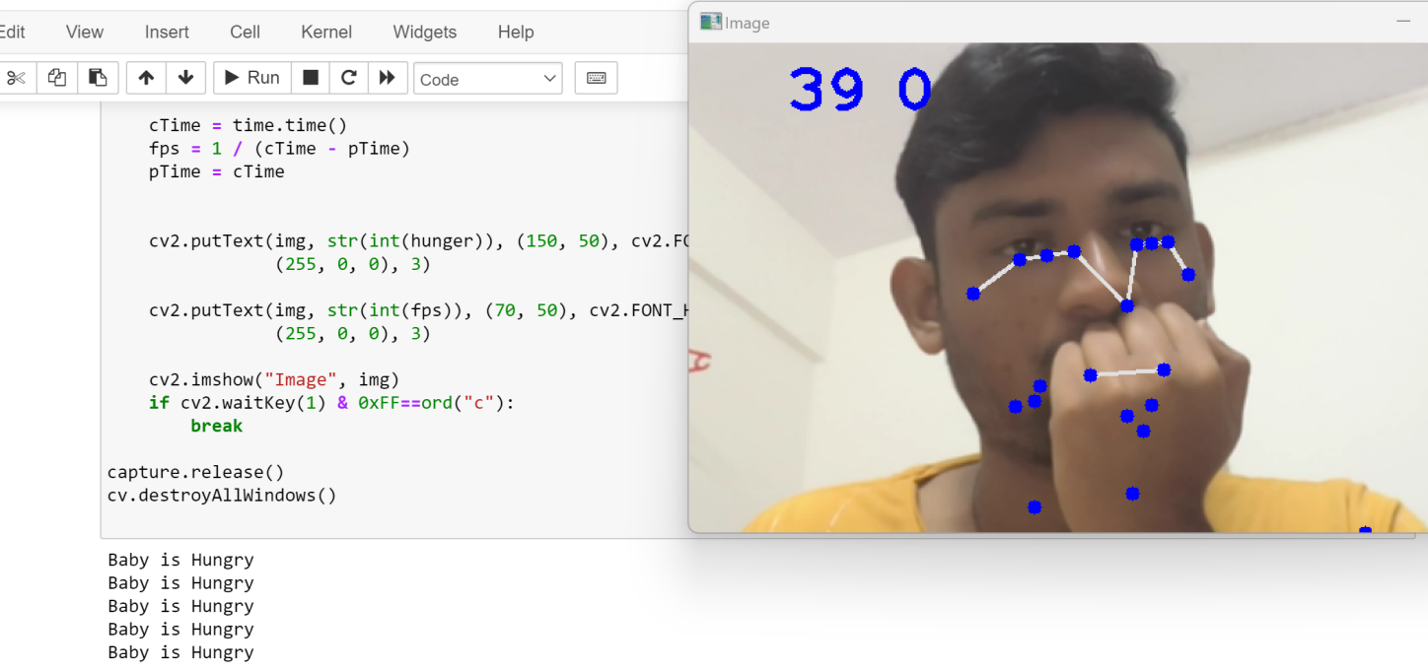Open the Insert menu
Screen dimensions: 1428x670
coord(166,32)
